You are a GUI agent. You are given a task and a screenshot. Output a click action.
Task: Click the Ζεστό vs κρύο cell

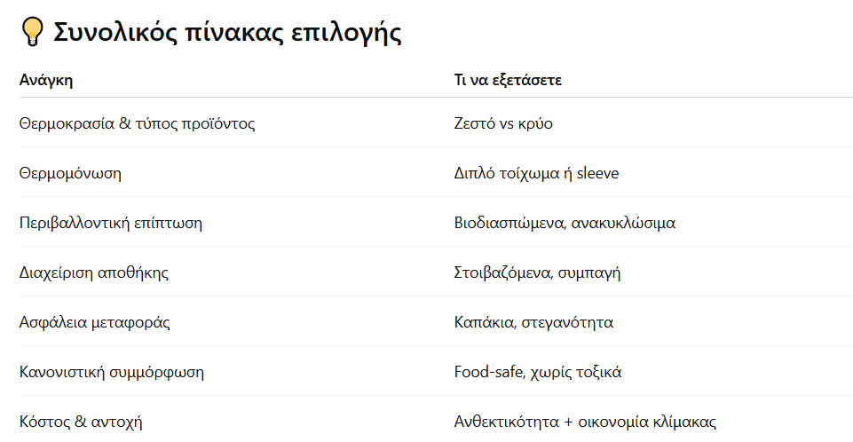pos(503,124)
